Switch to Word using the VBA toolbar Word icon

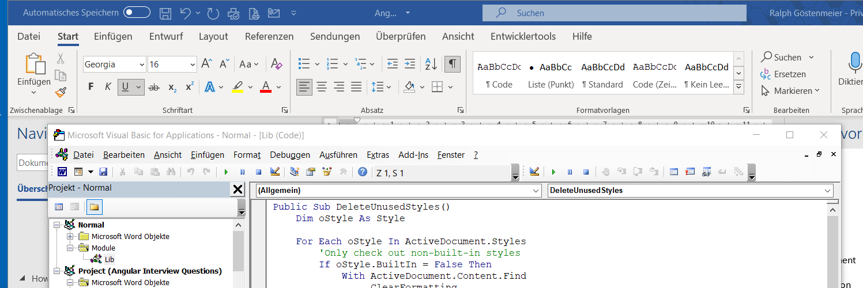point(61,172)
